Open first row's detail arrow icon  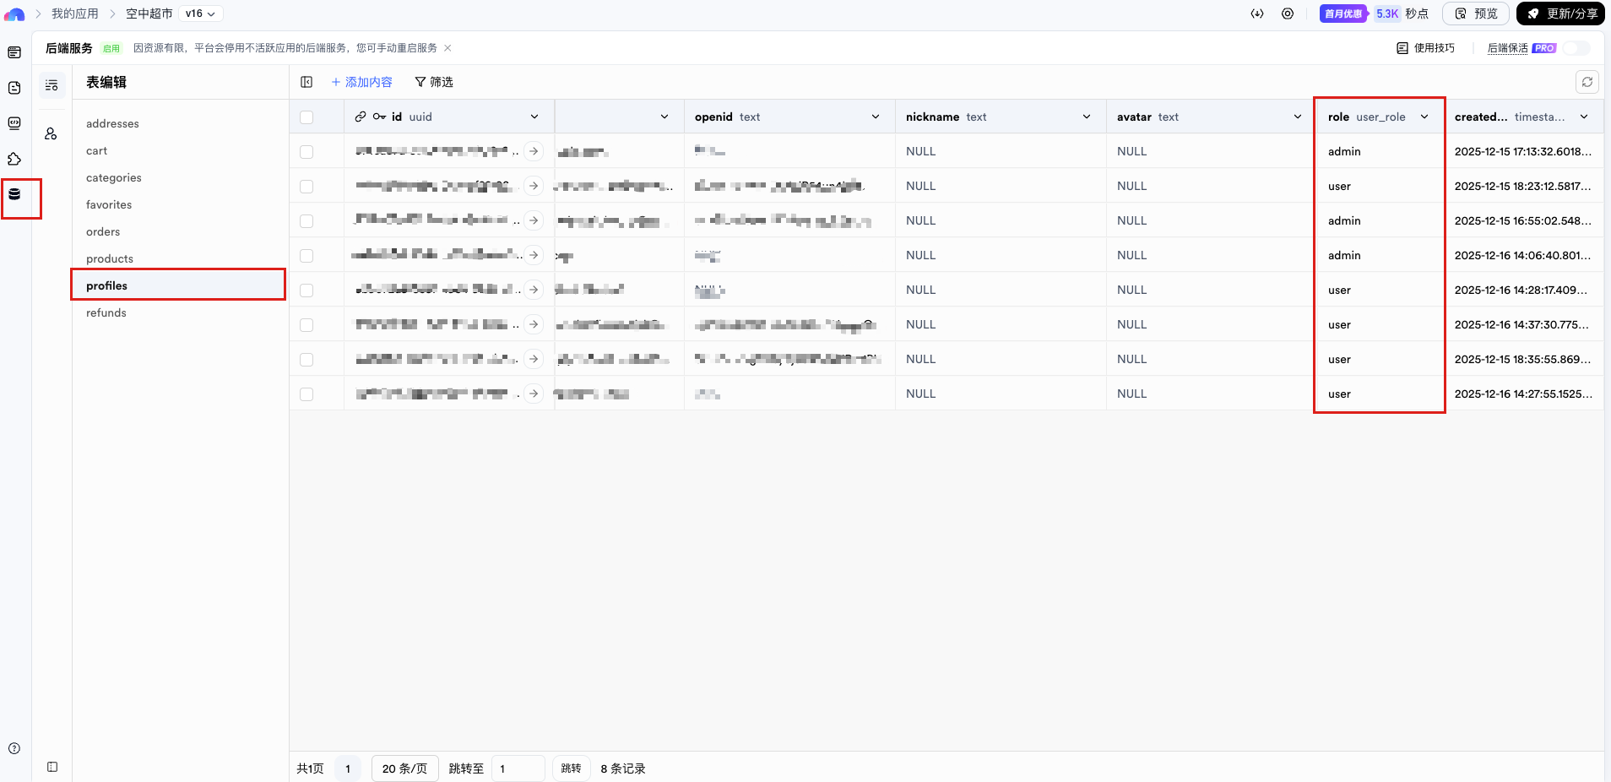[x=534, y=151]
